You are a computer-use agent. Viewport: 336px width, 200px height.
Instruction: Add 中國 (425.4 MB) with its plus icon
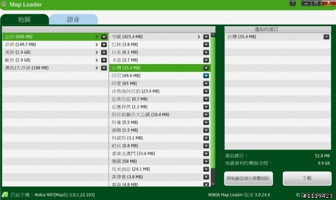206,37
